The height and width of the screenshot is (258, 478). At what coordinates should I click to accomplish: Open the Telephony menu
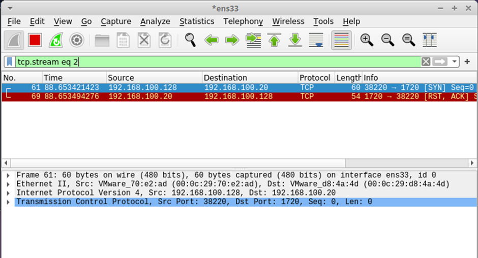coord(243,21)
